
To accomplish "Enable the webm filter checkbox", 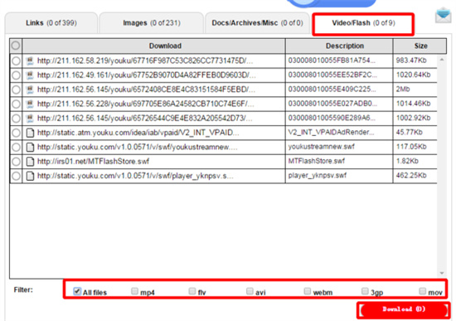I will (x=307, y=291).
